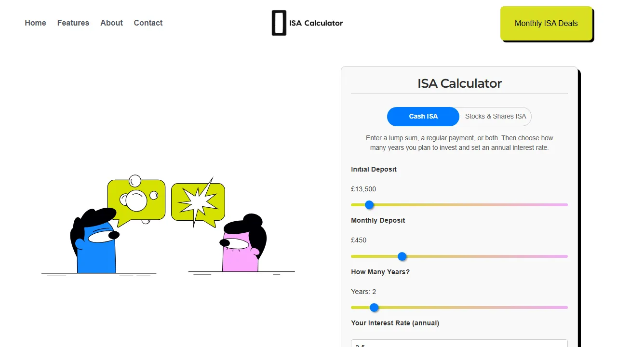617x347 pixels.
Task: Select the annual interest rate input field
Action: pyautogui.click(x=459, y=343)
